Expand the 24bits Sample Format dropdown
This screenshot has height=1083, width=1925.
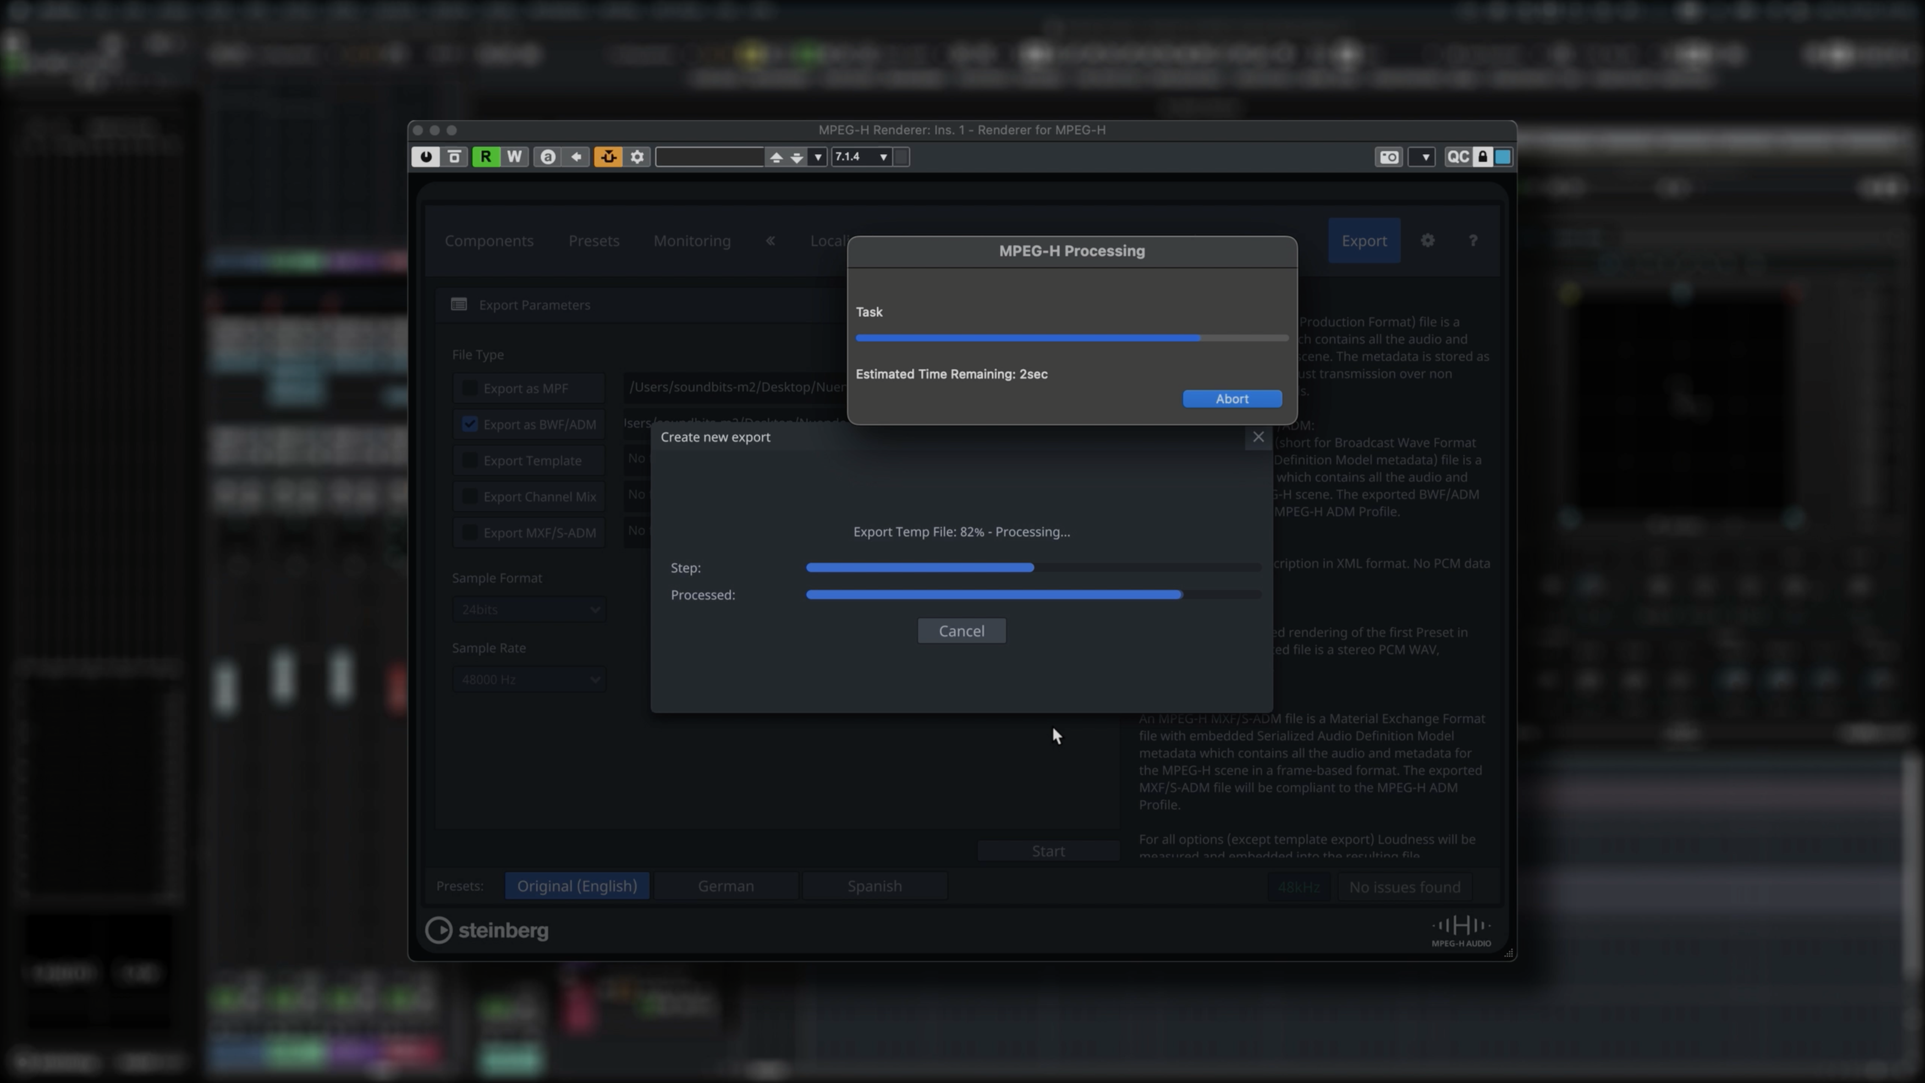tap(529, 610)
